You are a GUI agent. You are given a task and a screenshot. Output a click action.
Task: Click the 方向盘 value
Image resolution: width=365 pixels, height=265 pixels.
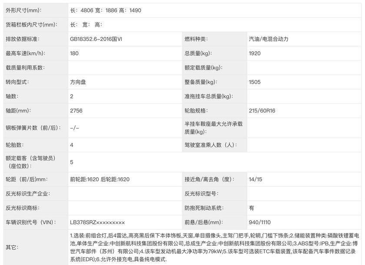coord(78,82)
